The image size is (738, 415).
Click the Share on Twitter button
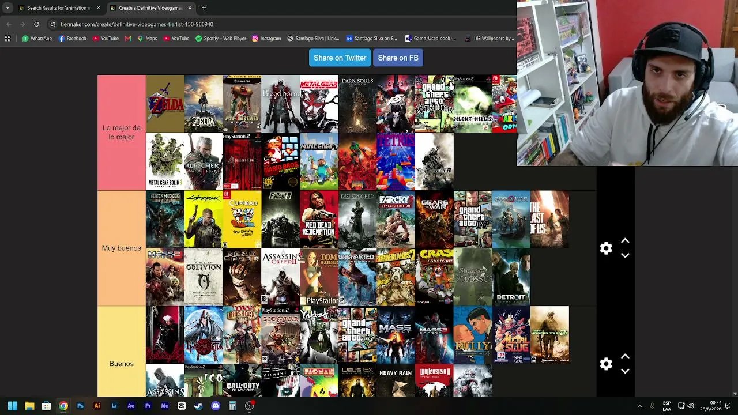(x=340, y=58)
